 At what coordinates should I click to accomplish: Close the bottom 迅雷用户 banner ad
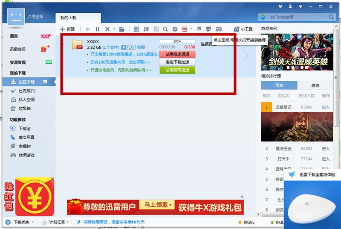[242, 197]
